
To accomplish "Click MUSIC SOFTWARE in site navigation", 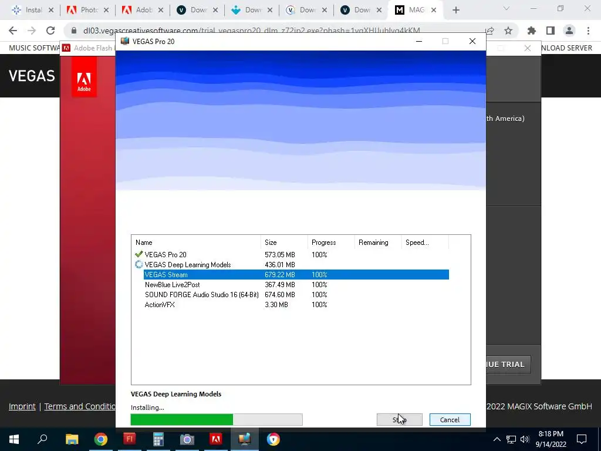I will (x=35, y=48).
